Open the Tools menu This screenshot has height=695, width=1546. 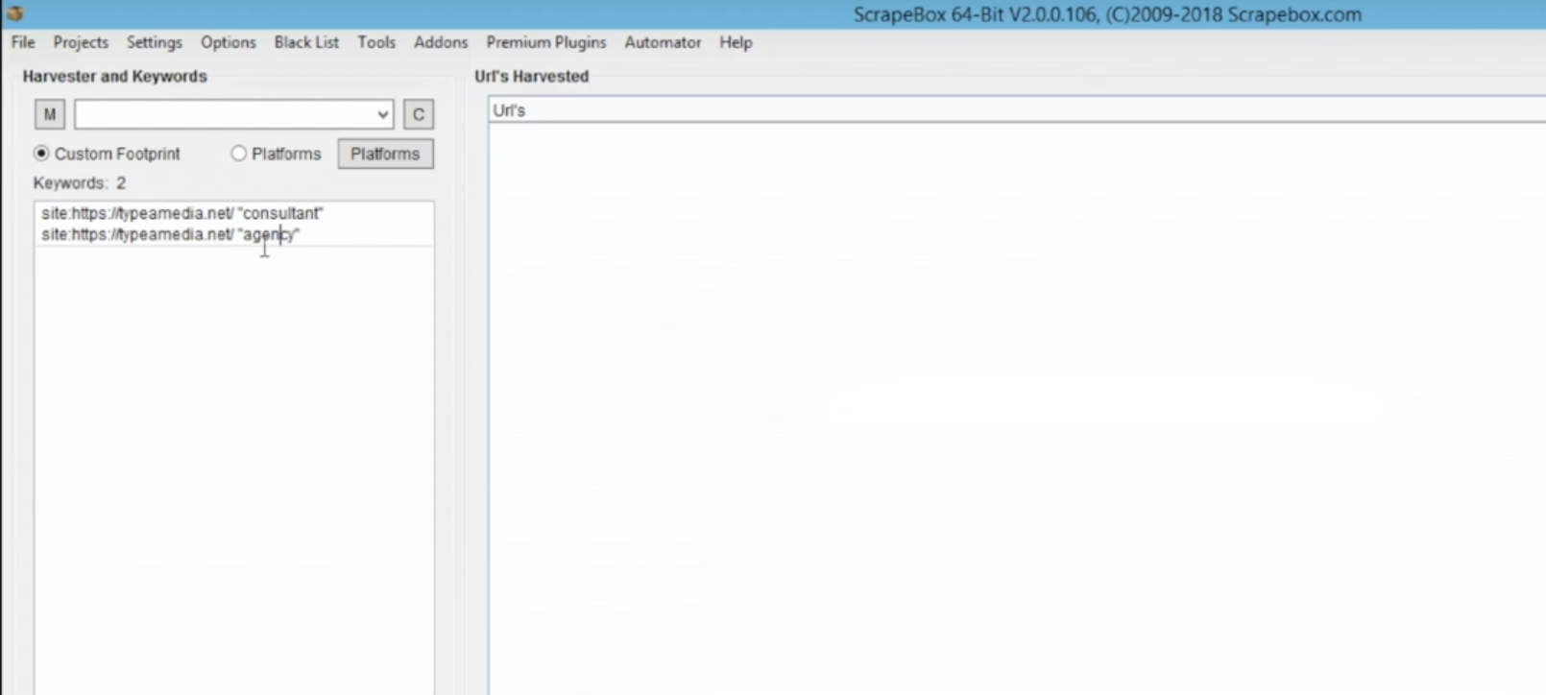pyautogui.click(x=376, y=42)
